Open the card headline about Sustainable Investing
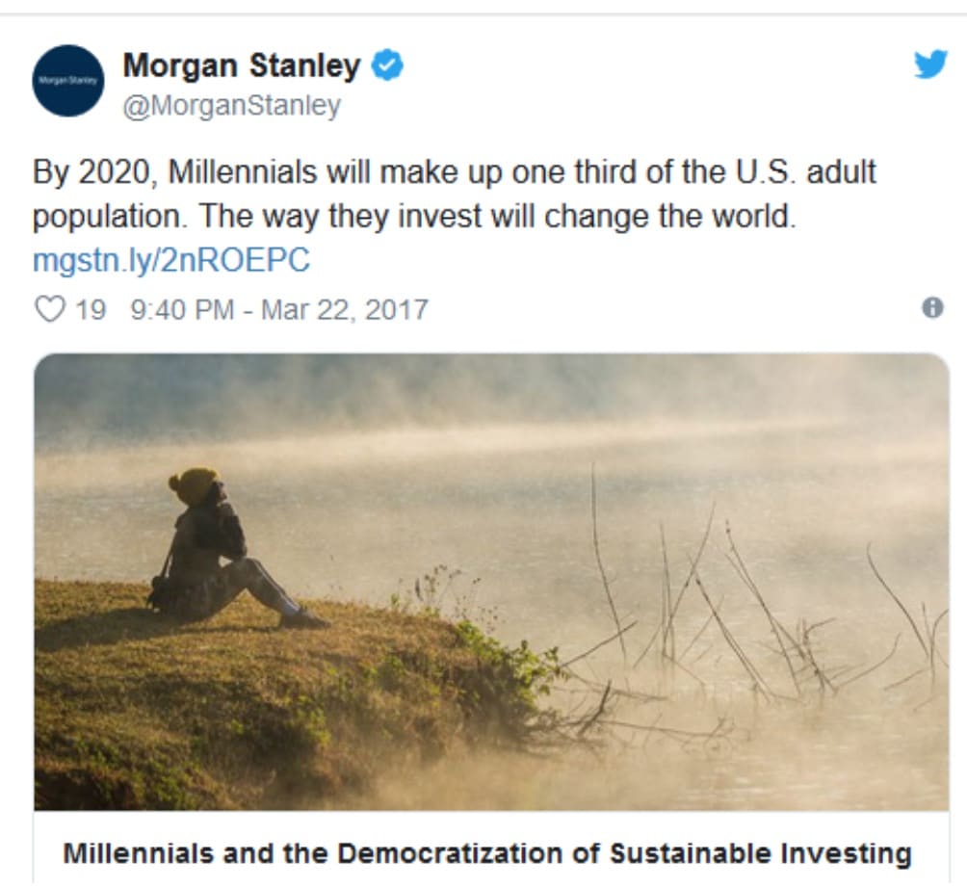Screen dimensions: 967x888 486,853
